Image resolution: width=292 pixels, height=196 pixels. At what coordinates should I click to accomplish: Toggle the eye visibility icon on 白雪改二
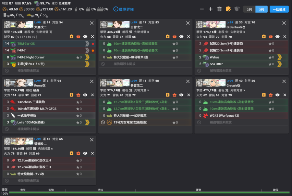pyautogui.click(x=182, y=37)
